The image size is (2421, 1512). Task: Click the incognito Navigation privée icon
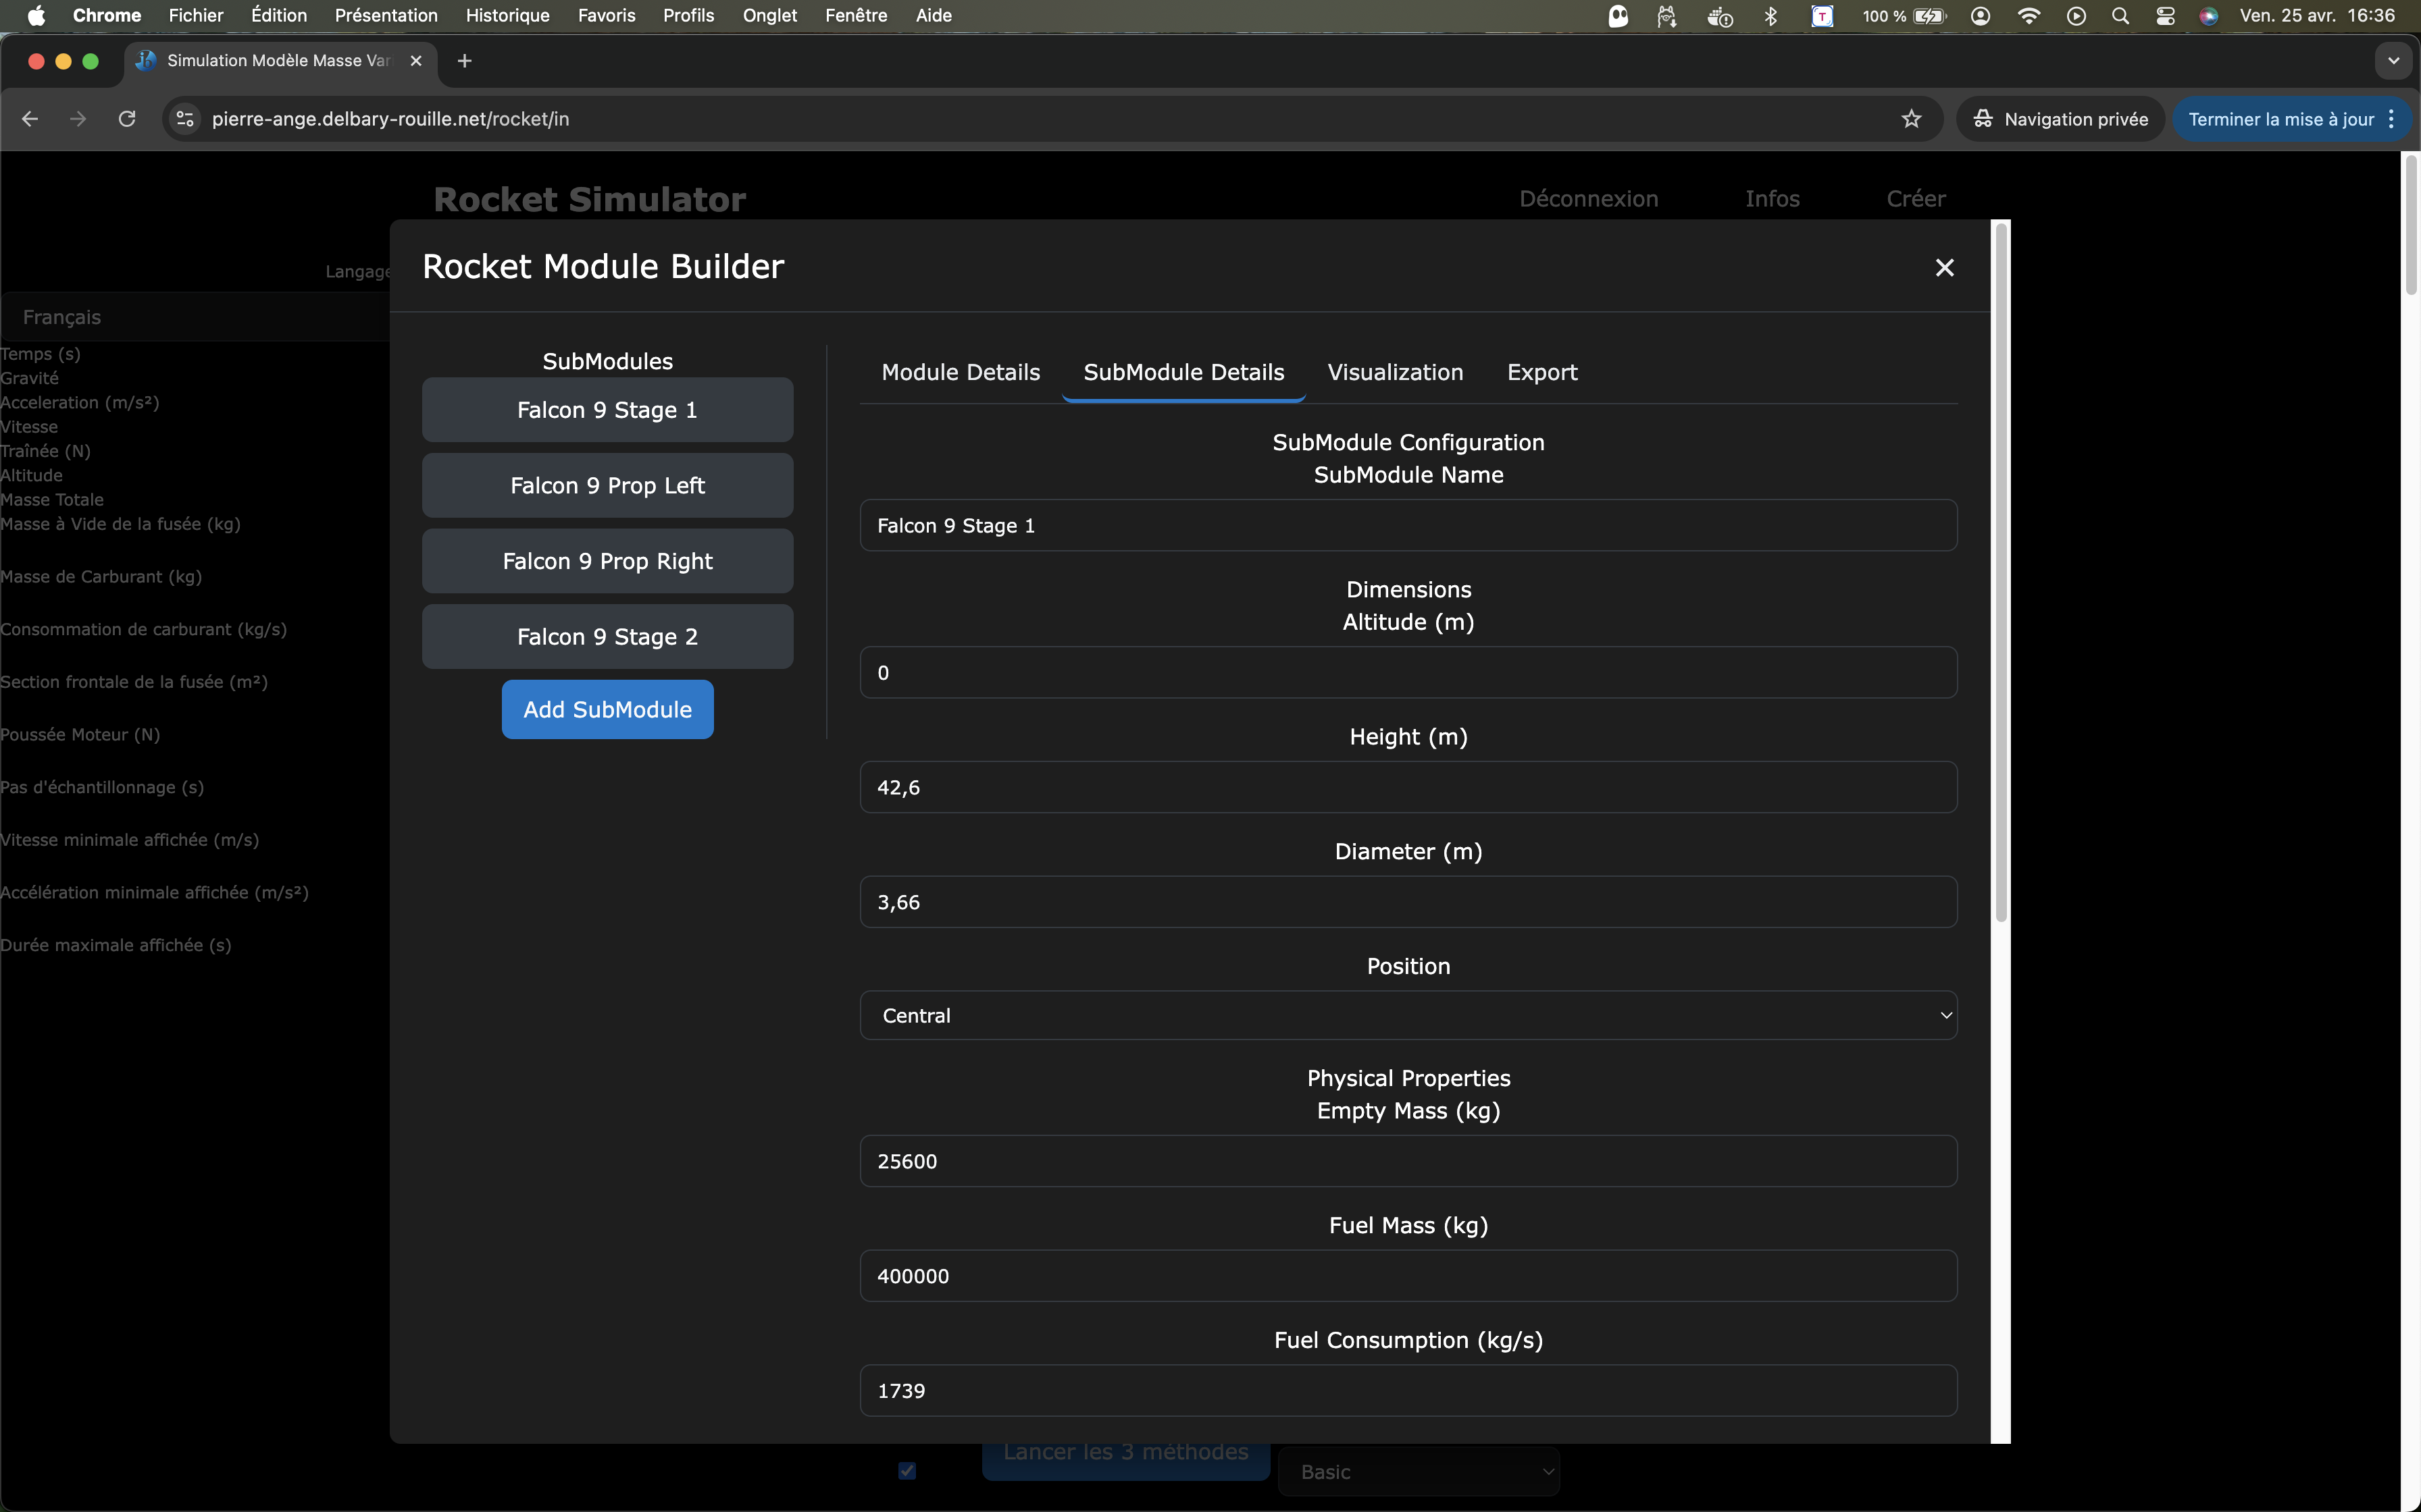(1983, 119)
